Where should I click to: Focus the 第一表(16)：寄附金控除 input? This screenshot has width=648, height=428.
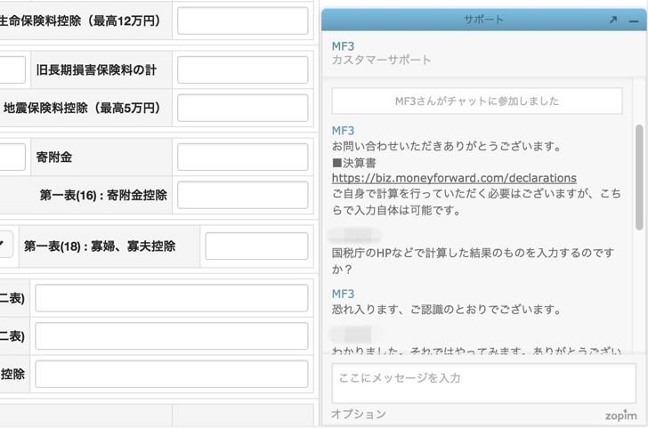(x=243, y=195)
